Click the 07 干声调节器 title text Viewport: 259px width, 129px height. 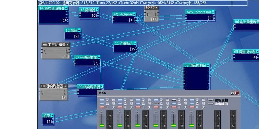(86, 57)
